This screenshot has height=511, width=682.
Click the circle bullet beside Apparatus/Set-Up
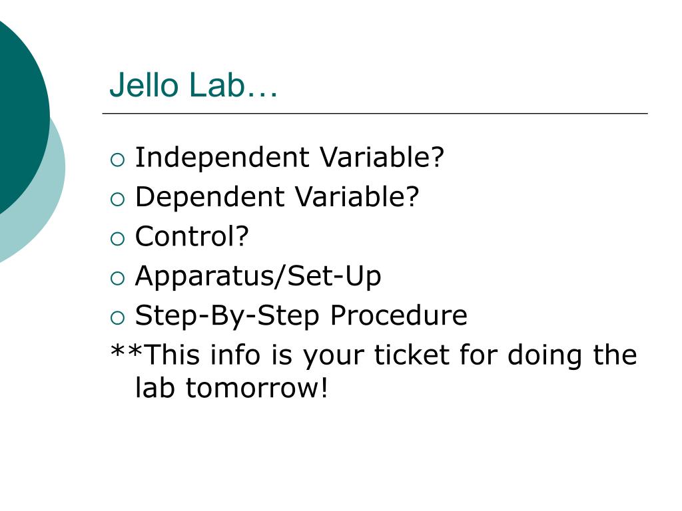point(117,279)
